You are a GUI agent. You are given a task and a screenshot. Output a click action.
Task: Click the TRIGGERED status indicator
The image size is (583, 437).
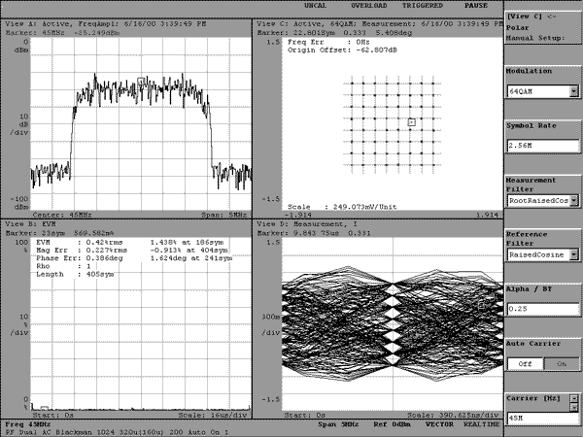pyautogui.click(x=423, y=6)
